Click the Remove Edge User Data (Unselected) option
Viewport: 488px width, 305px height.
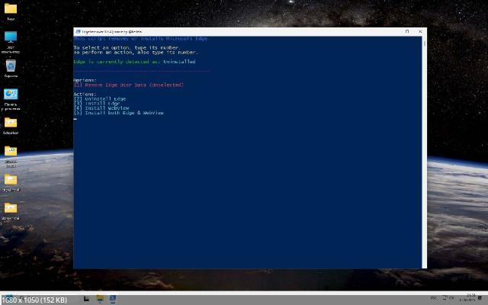[x=128, y=85]
